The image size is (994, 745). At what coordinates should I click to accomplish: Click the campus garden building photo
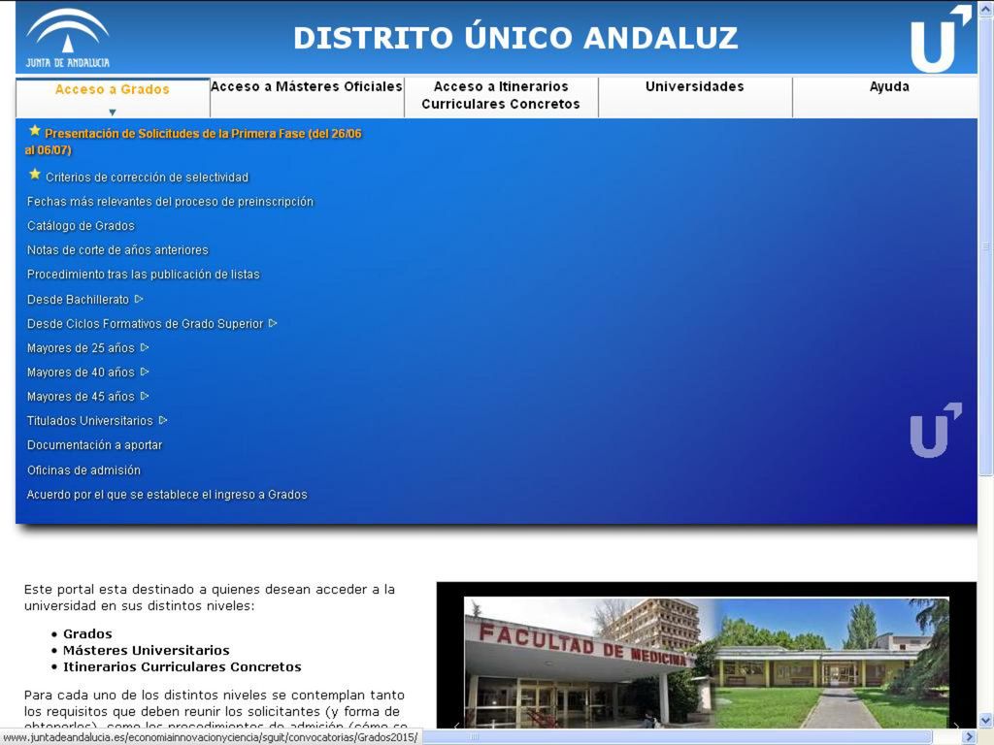coord(831,662)
